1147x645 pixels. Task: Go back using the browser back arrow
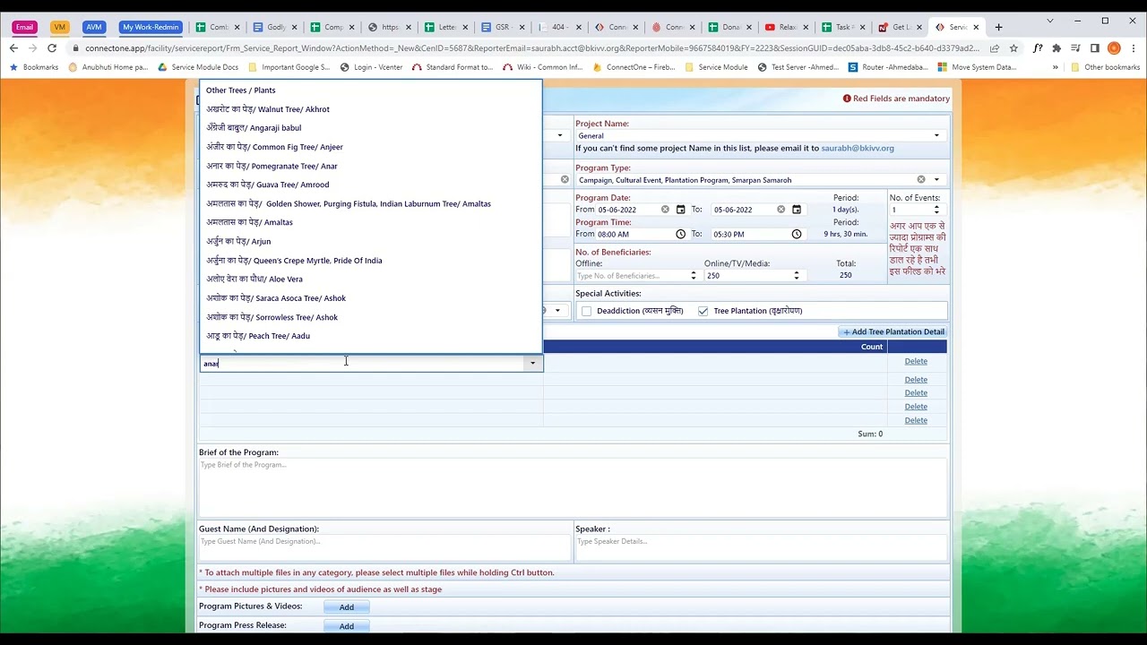tap(13, 48)
